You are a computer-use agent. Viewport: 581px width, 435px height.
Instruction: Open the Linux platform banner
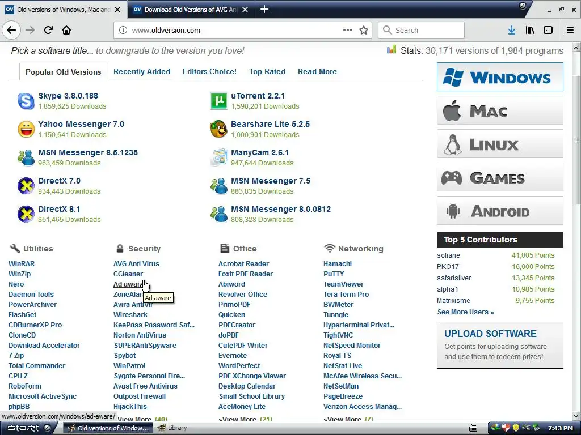pyautogui.click(x=500, y=143)
